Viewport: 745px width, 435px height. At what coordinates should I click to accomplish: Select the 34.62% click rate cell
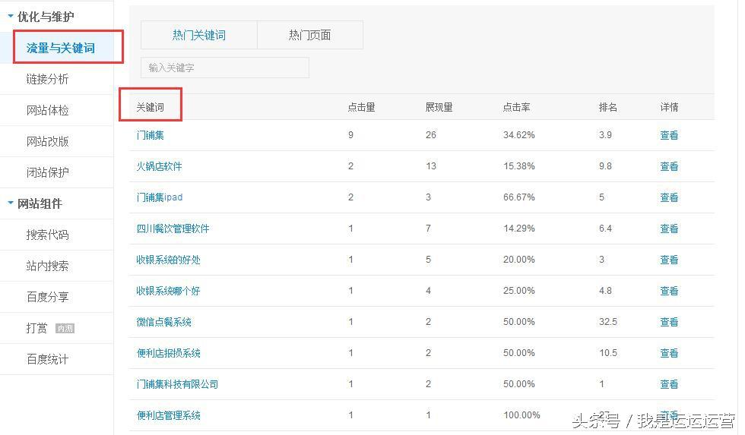[518, 135]
